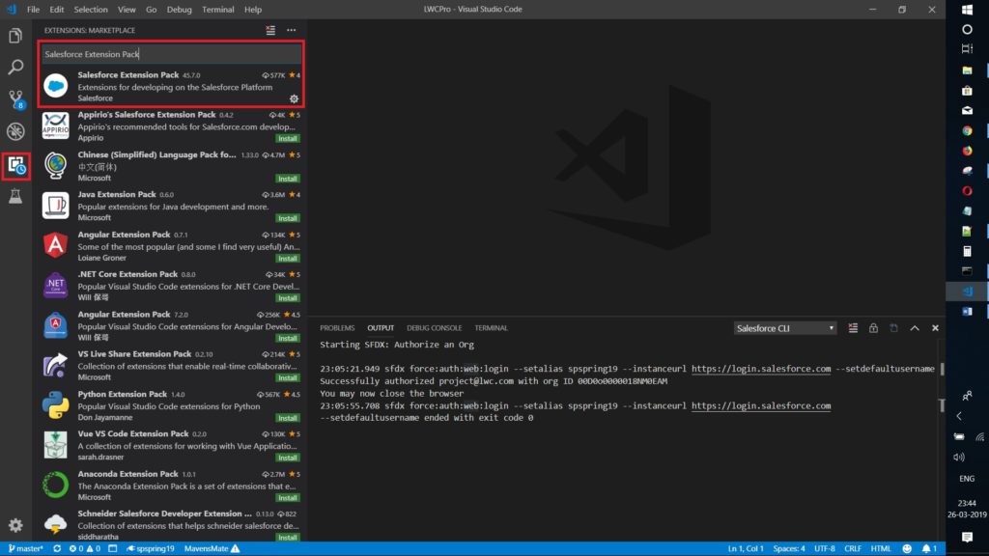Open the Explorer view in activity bar
The height and width of the screenshot is (556, 989).
(x=15, y=36)
